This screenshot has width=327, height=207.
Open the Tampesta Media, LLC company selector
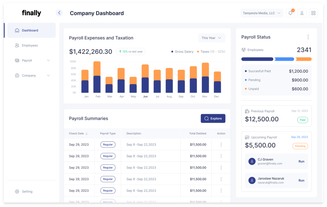tap(262, 13)
